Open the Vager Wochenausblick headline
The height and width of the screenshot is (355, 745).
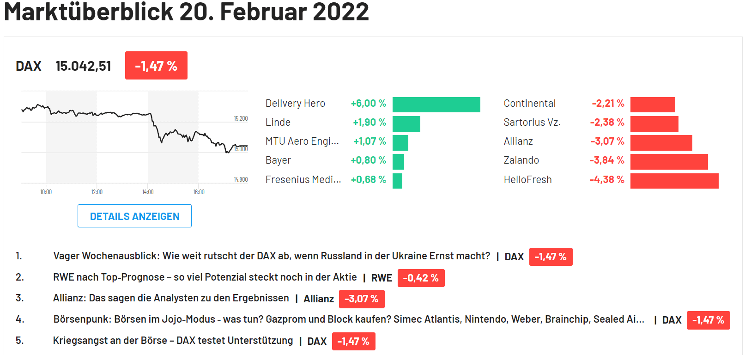coord(272,255)
